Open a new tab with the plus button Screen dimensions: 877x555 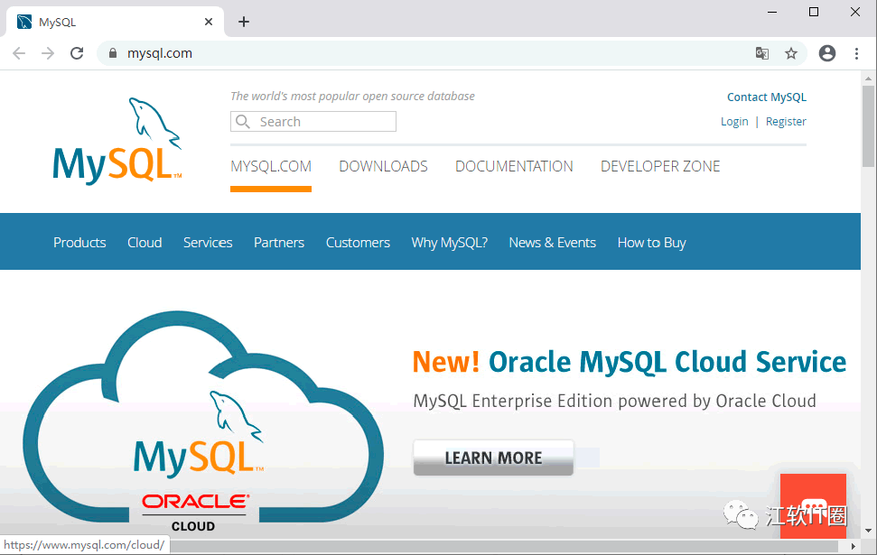244,22
